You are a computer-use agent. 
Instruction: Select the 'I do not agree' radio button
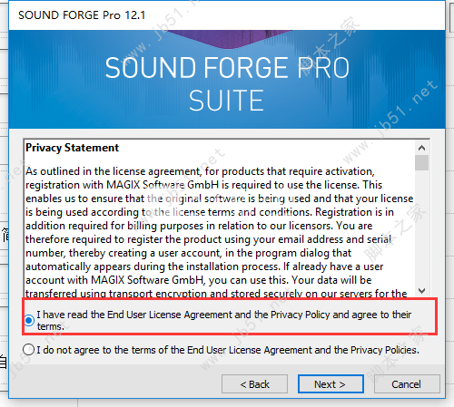[x=28, y=350]
